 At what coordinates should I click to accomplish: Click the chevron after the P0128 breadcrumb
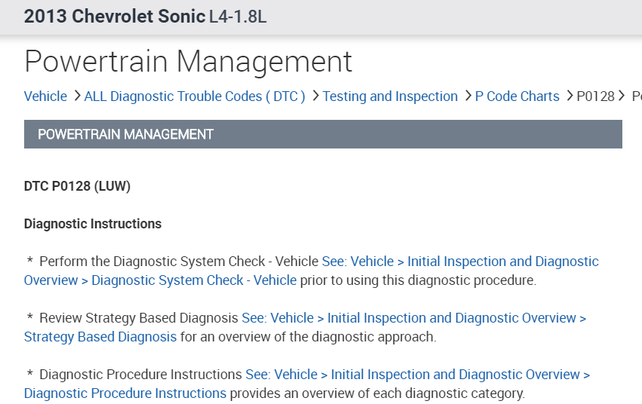click(x=622, y=96)
